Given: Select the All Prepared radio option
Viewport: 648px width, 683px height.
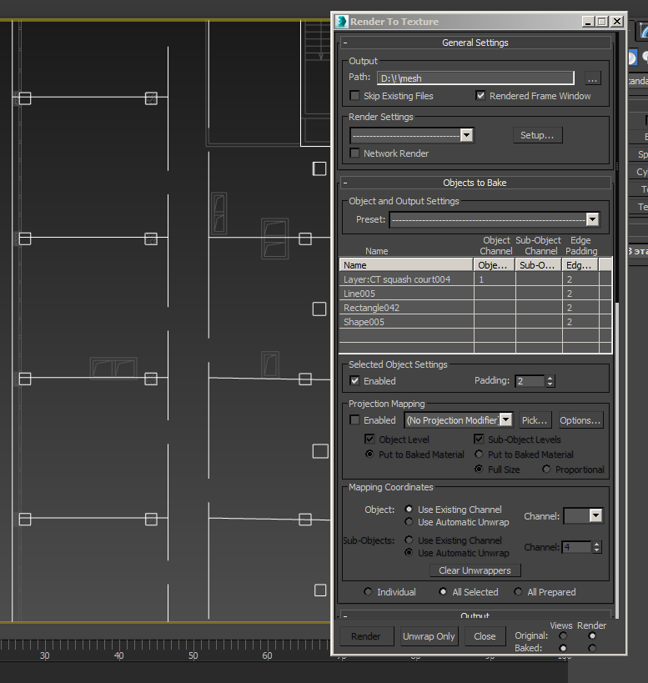Looking at the screenshot, I should (518, 591).
